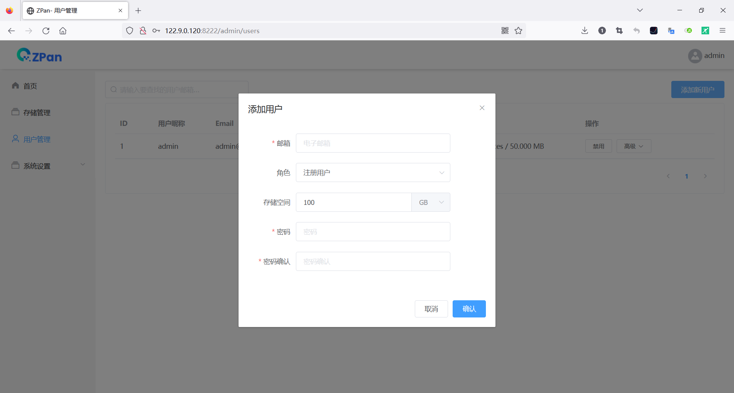Click the 密码 password input field
Viewport: 734px width, 393px height.
373,232
